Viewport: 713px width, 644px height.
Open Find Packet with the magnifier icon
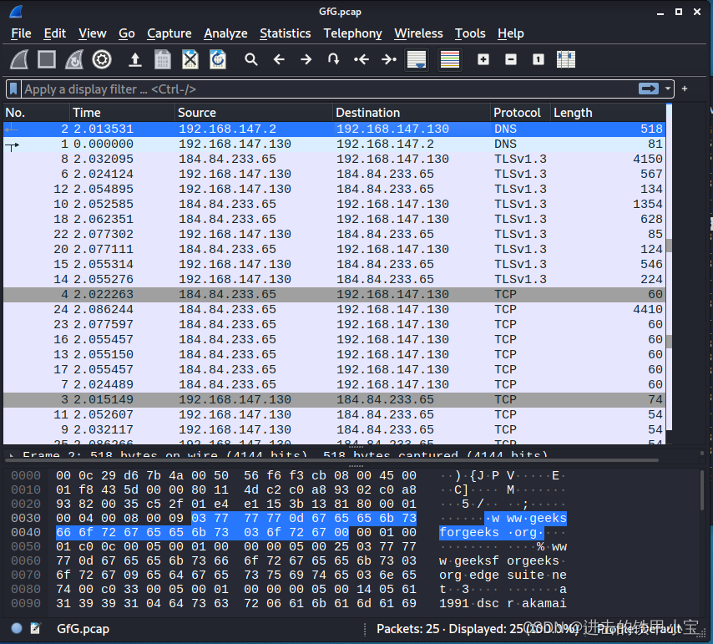[250, 59]
